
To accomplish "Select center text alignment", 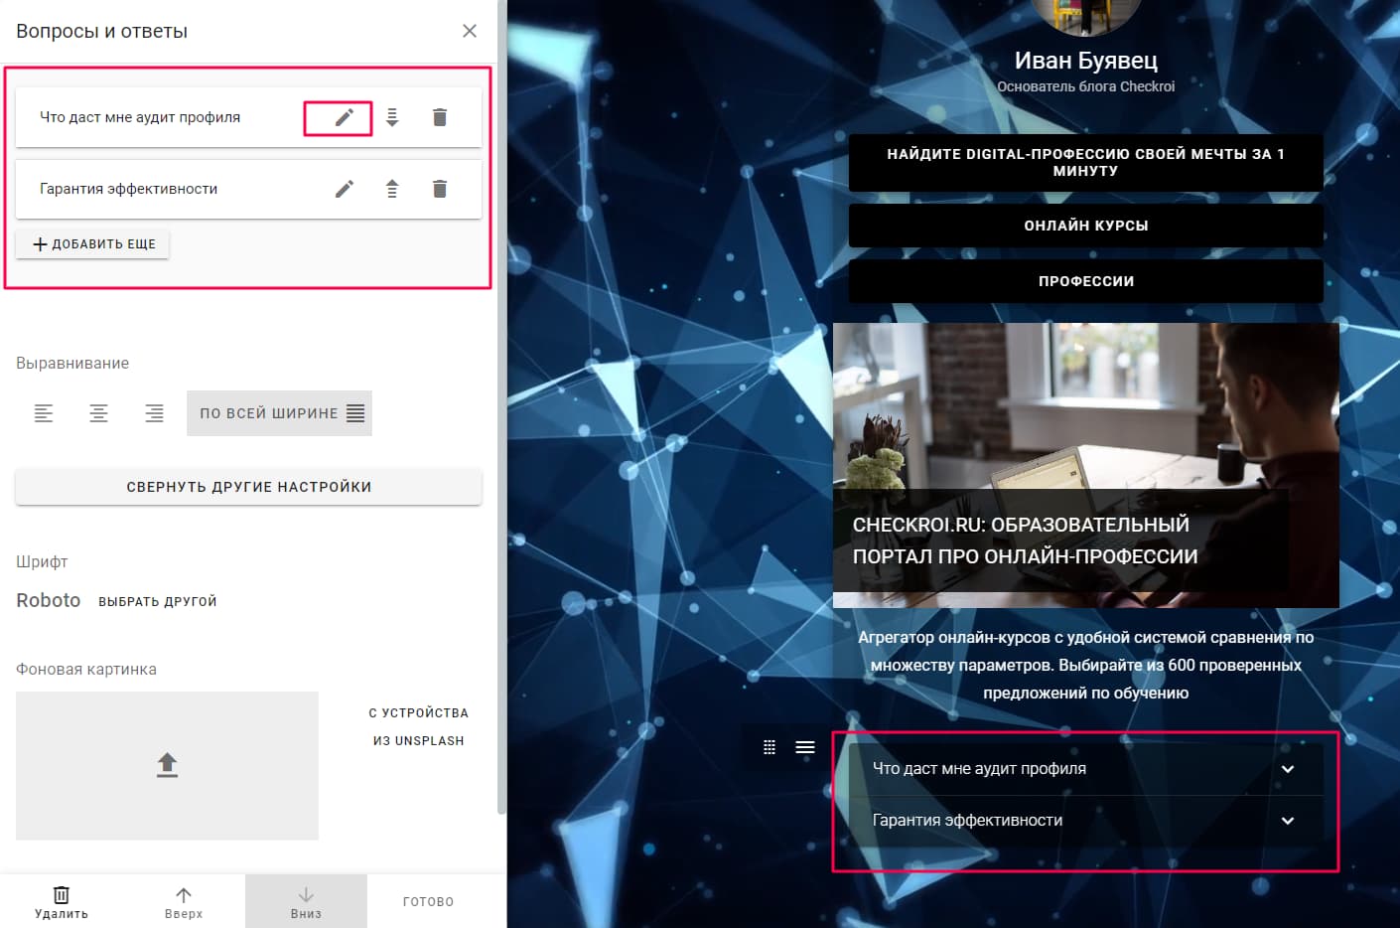I will click(98, 413).
